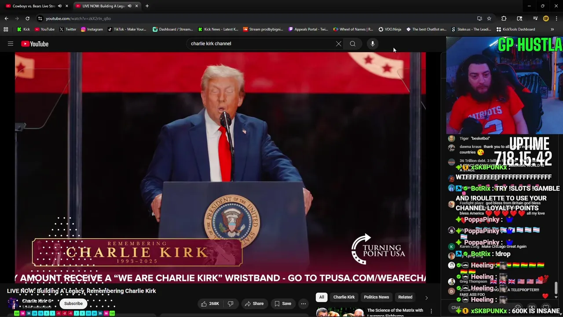
Task: Select the Charlie Kirk filter chip
Action: (x=344, y=297)
